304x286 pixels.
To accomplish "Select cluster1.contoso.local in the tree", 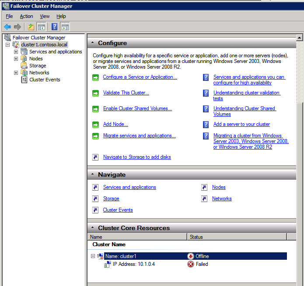I will 44,45.
